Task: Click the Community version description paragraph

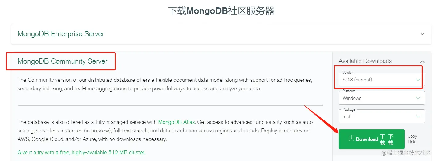Action: pos(165,84)
